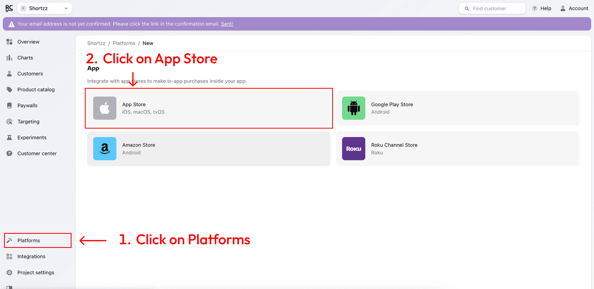
Task: Open Charts in the sidebar
Action: (25, 58)
